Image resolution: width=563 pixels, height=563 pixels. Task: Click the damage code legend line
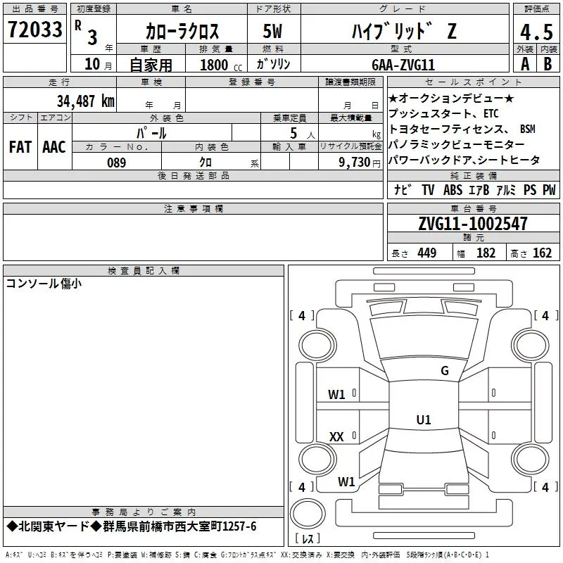click(248, 555)
